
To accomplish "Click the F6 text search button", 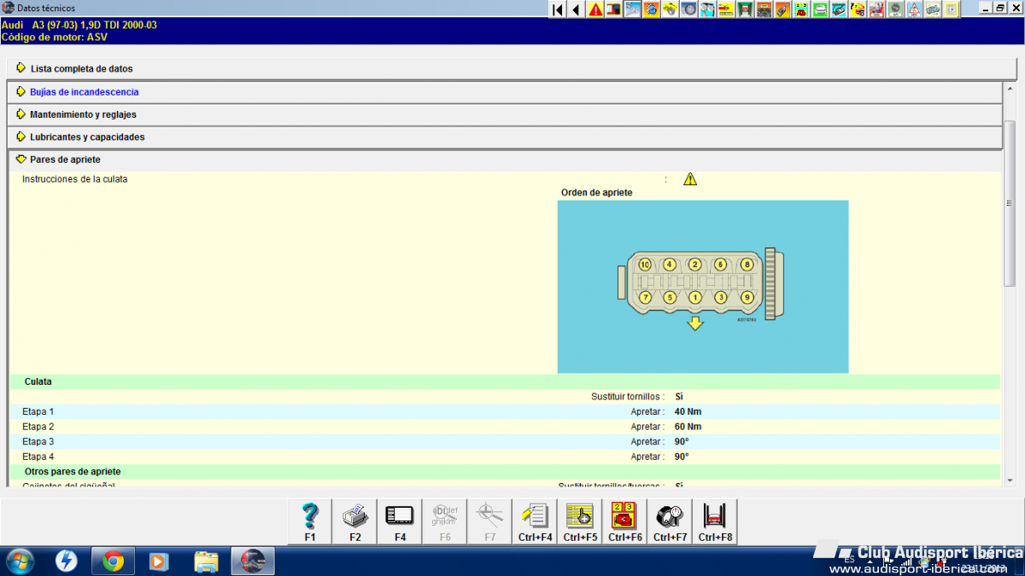I will [x=445, y=522].
